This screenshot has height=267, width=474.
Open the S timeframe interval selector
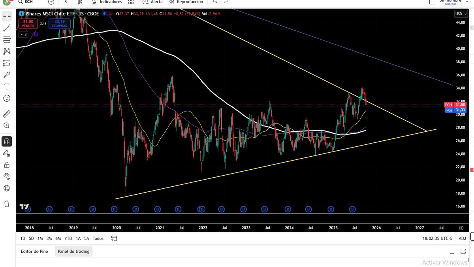66,2
